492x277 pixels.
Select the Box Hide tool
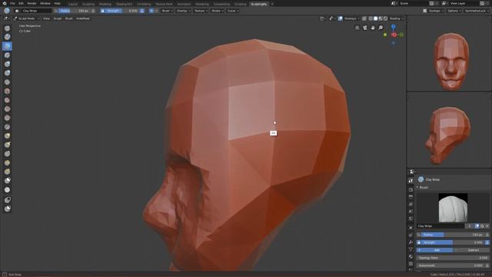click(7, 209)
